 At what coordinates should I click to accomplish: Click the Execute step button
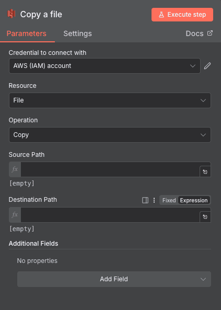(182, 15)
